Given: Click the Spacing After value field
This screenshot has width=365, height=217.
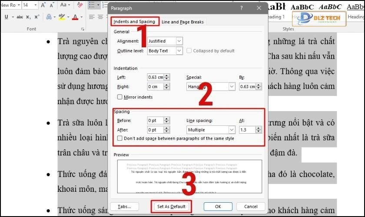Looking at the screenshot, I should point(156,130).
